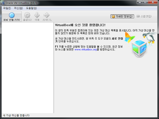Image resolution: width=159 pixels, height=119 pixels.
Task: Switch to the 스냅샷(S) snapshots view
Action: (x=144, y=16)
